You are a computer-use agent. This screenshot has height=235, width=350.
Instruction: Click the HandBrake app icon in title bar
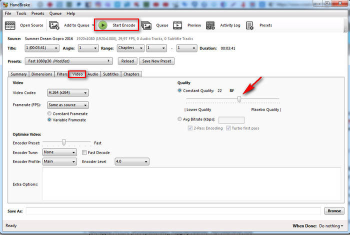[5, 4]
